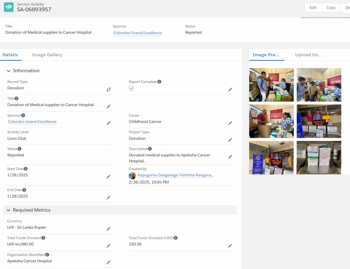The image size is (350, 269).
Task: Click header Status value Reported
Action: coord(193,32)
